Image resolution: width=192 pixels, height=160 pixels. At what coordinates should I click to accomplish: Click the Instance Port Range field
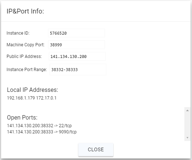(78, 70)
